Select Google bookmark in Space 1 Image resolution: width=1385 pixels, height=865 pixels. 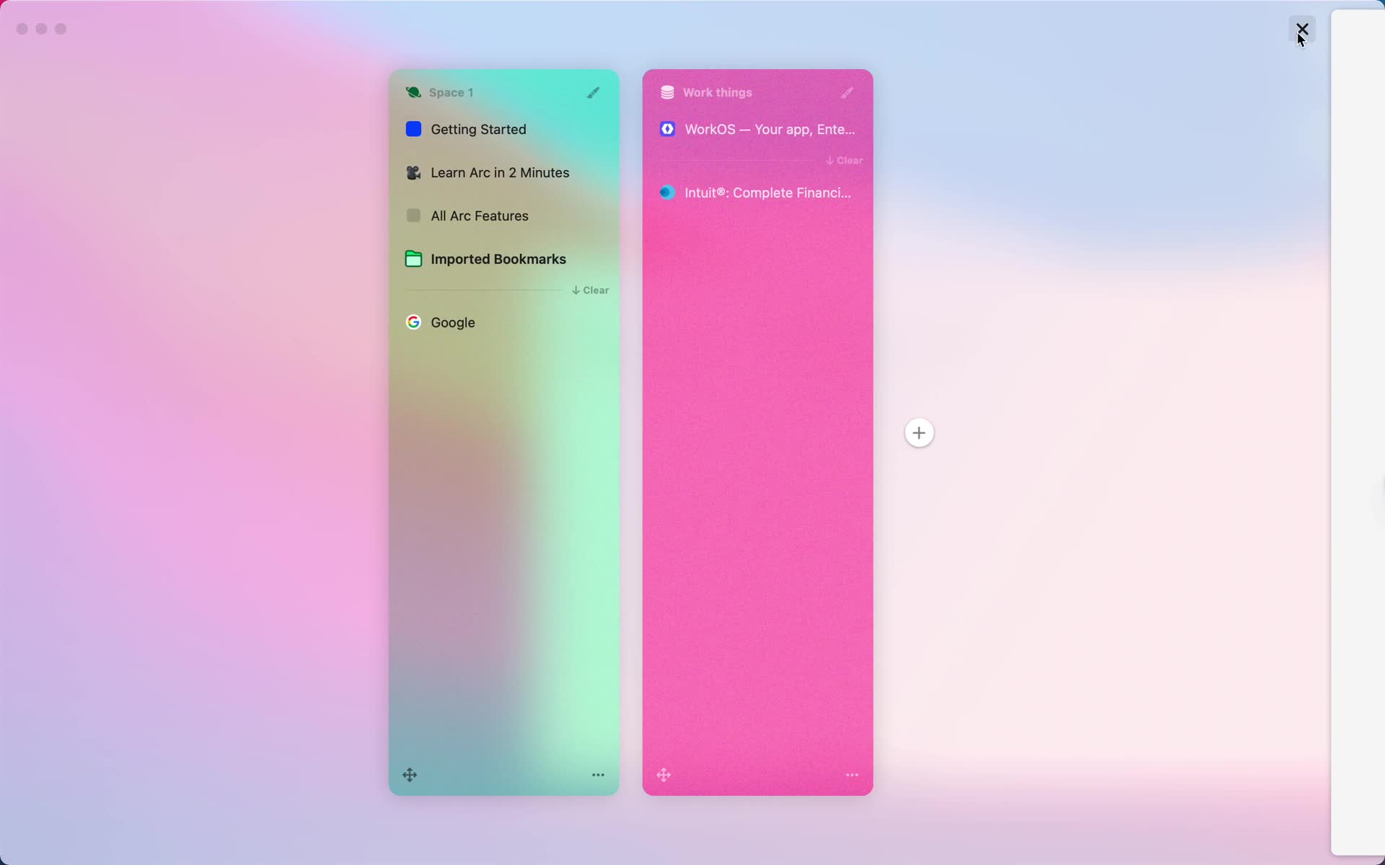(453, 322)
